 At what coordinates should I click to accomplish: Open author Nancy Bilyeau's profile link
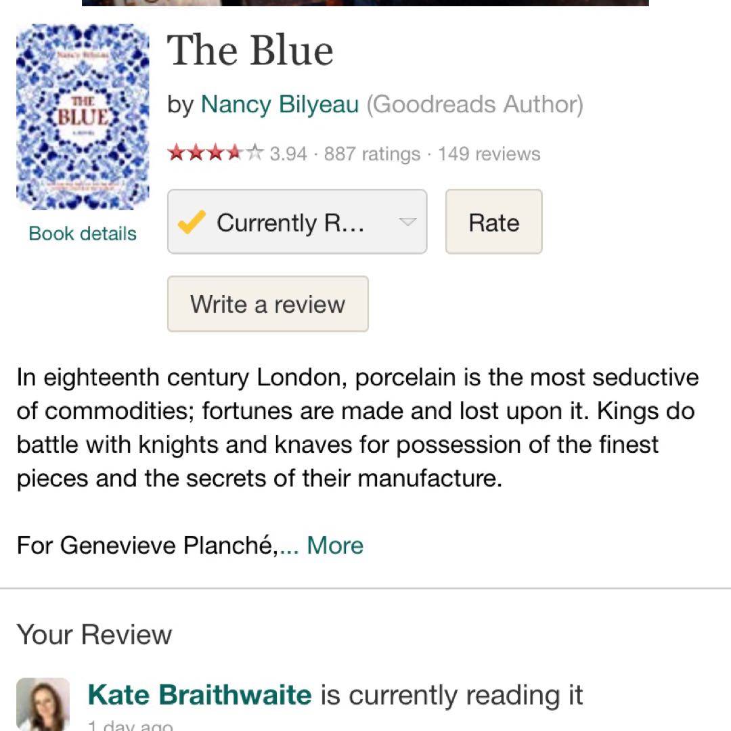coord(280,105)
